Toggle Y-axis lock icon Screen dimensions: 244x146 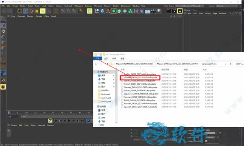coord(68,11)
